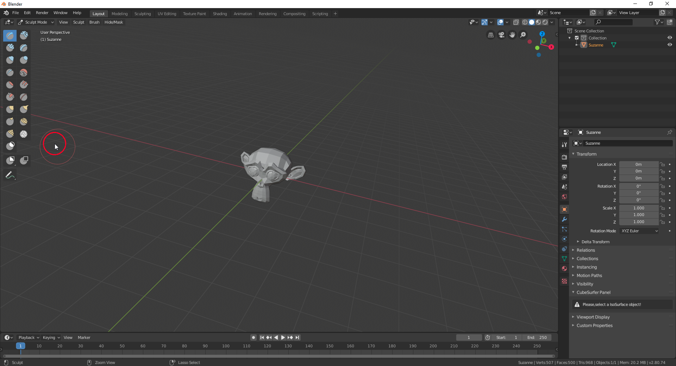Open the Brush menu in the viewport header
This screenshot has height=366, width=676.
point(94,22)
